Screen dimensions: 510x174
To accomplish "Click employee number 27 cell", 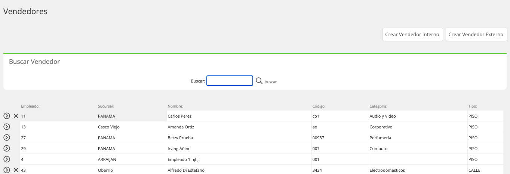I will pyautogui.click(x=58, y=138).
